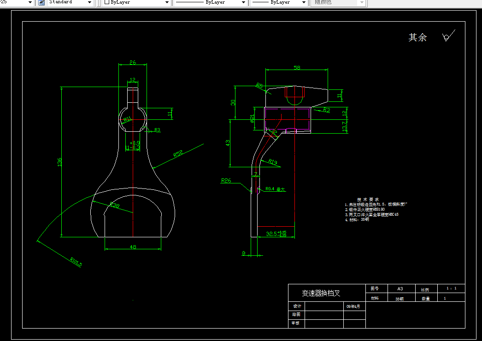Select the R19 radius dimension
Viewport: 482px width, 341px height.
pyautogui.click(x=272, y=161)
